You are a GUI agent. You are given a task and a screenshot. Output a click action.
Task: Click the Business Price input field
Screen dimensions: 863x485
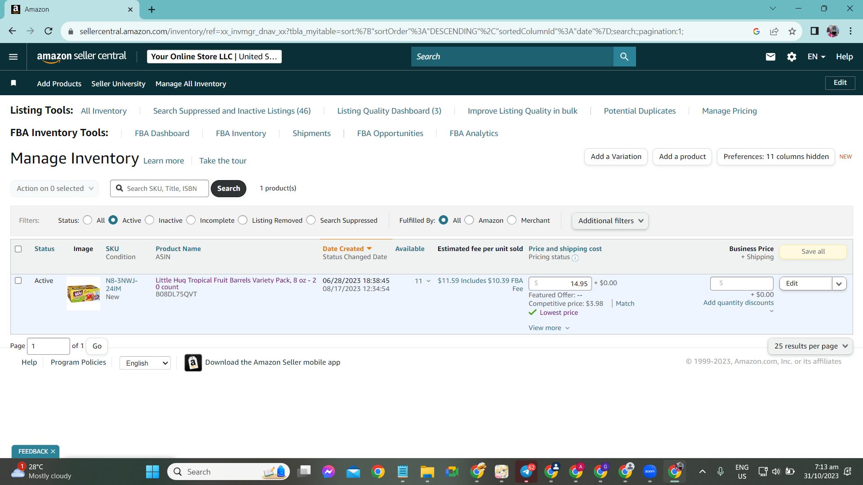[742, 283]
